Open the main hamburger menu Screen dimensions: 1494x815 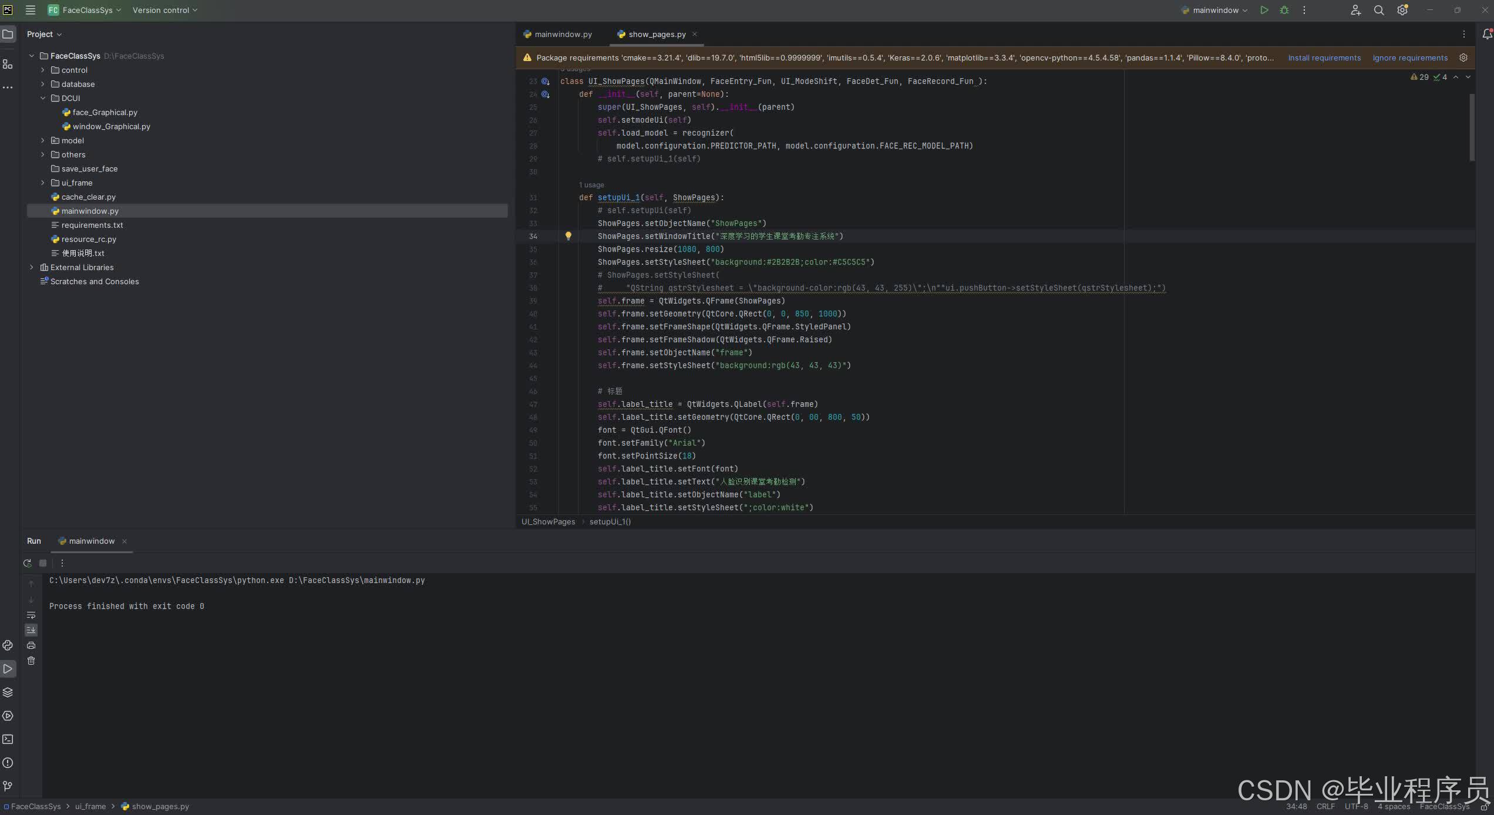[x=31, y=10]
